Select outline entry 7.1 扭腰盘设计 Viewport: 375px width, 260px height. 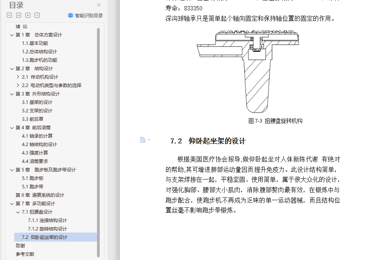pos(37,212)
